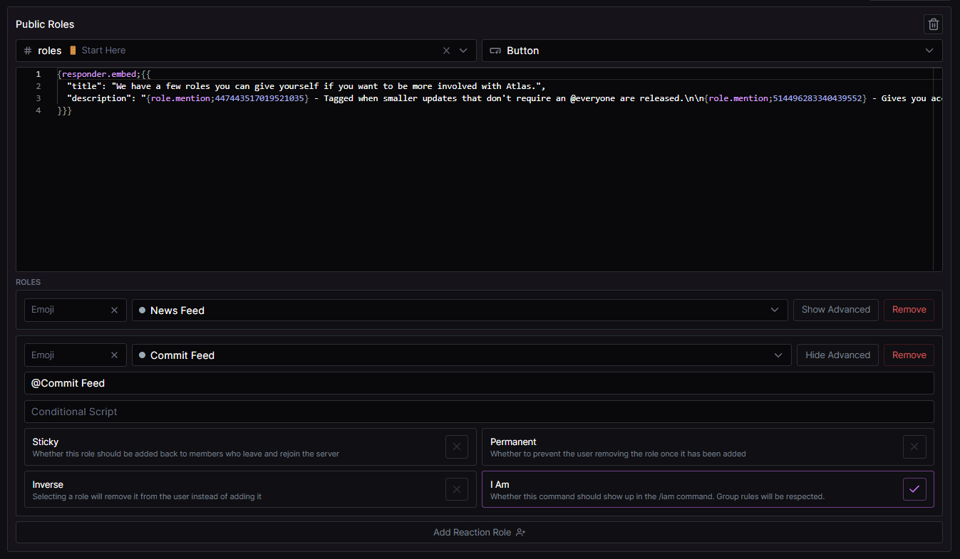Image resolution: width=960 pixels, height=559 pixels.
Task: Open the Commit Feed role dropdown
Action: 775,355
